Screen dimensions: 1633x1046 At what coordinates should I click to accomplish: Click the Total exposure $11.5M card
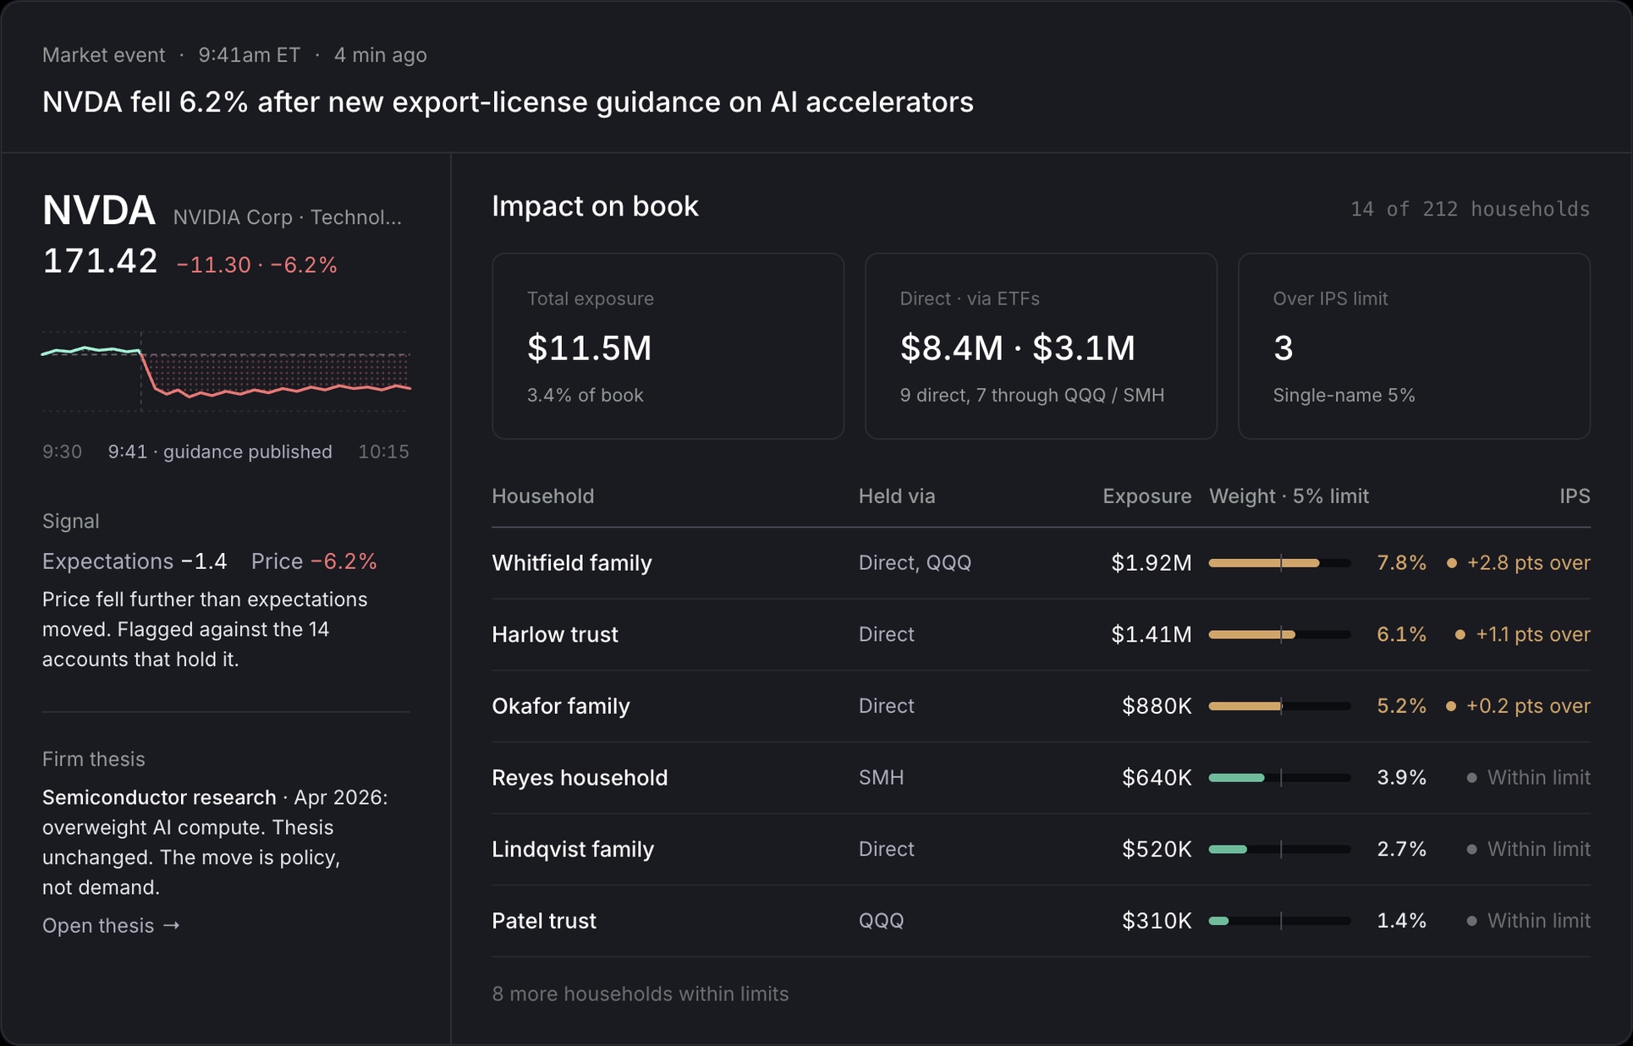(668, 346)
